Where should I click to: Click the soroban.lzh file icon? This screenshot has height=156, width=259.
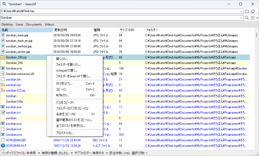(3, 79)
